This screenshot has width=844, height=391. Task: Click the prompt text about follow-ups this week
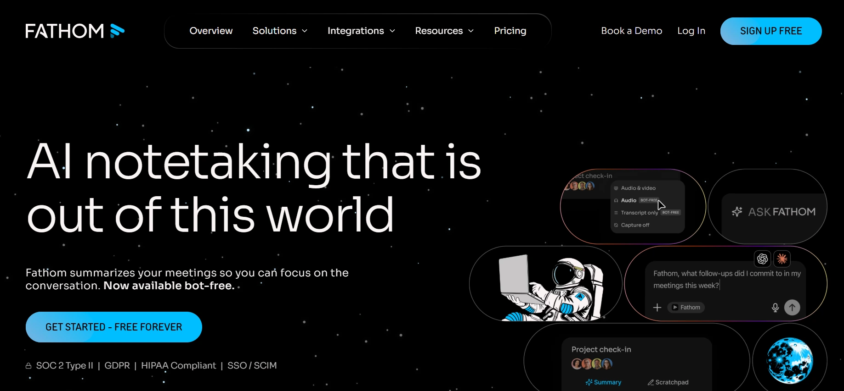coord(727,279)
